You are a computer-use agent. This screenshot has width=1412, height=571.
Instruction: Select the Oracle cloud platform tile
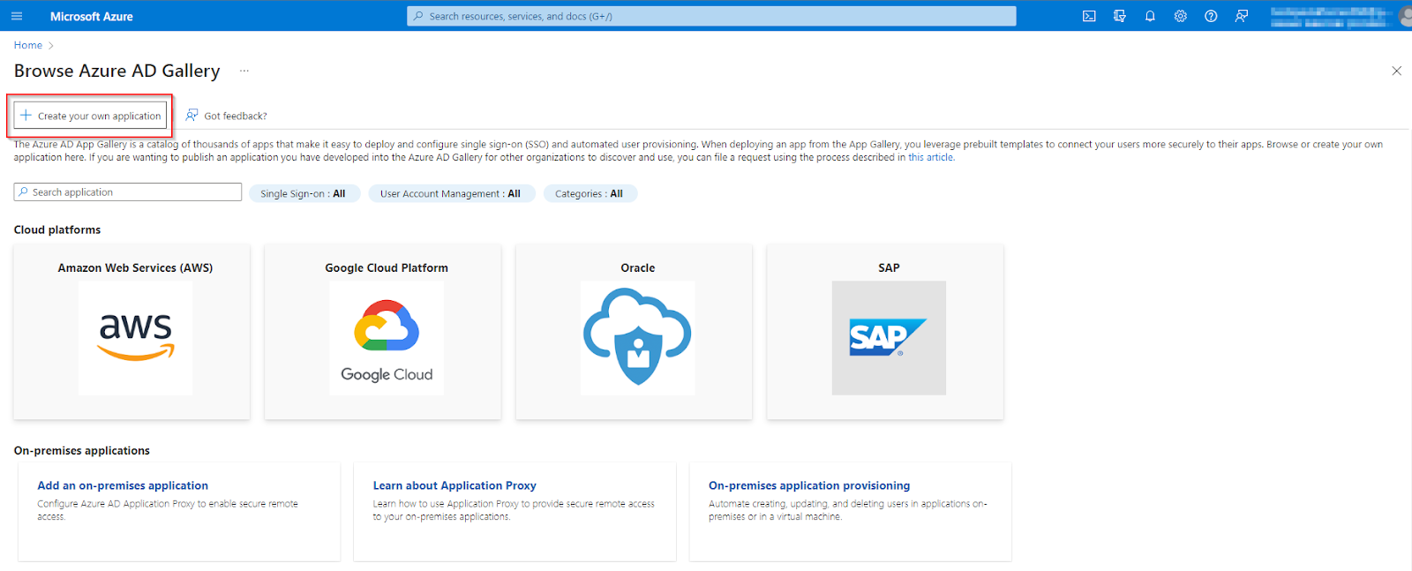[635, 332]
